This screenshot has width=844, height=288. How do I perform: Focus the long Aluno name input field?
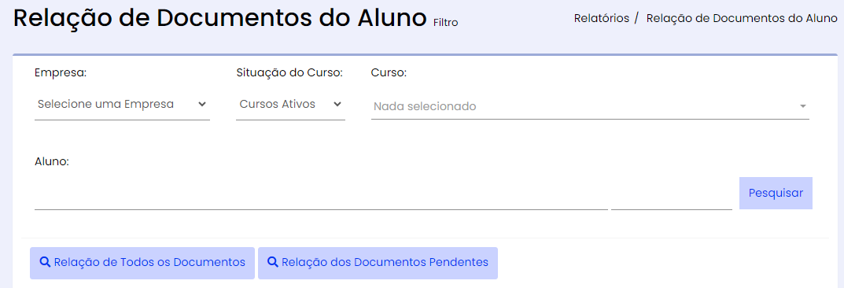click(x=321, y=195)
